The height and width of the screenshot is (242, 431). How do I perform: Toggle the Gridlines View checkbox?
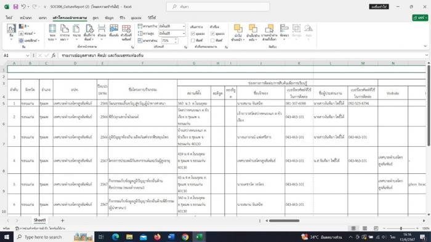(193, 34)
